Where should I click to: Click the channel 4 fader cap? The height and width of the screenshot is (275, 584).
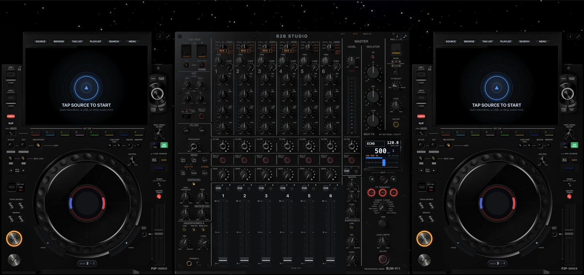tap(287, 260)
